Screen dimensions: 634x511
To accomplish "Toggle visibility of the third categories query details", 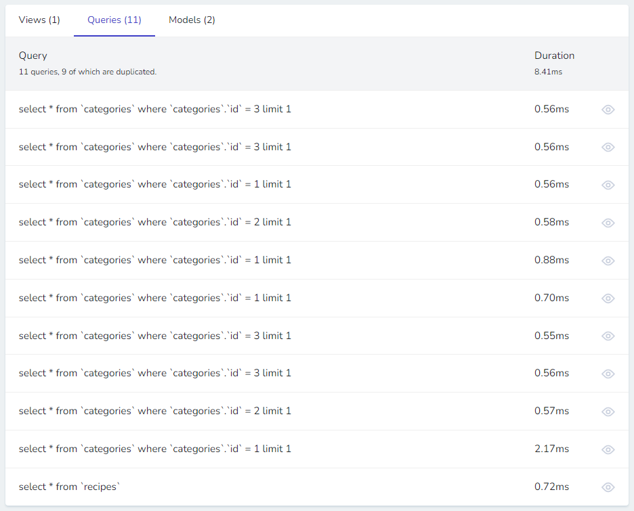I will [x=608, y=185].
